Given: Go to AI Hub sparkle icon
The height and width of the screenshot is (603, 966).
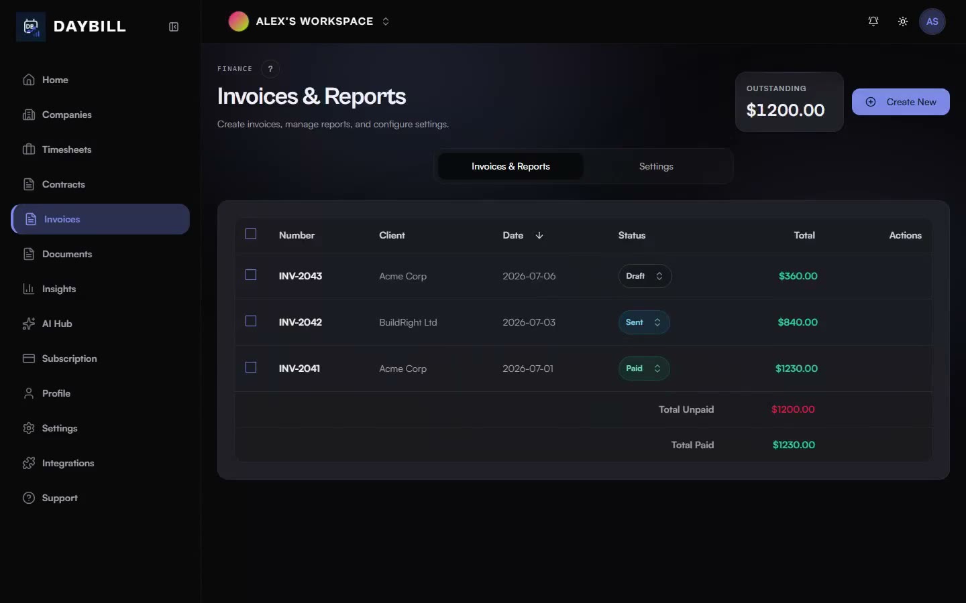Looking at the screenshot, I should (28, 324).
